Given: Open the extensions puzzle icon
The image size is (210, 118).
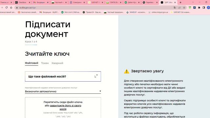Looking at the screenshot, I should point(199,8).
